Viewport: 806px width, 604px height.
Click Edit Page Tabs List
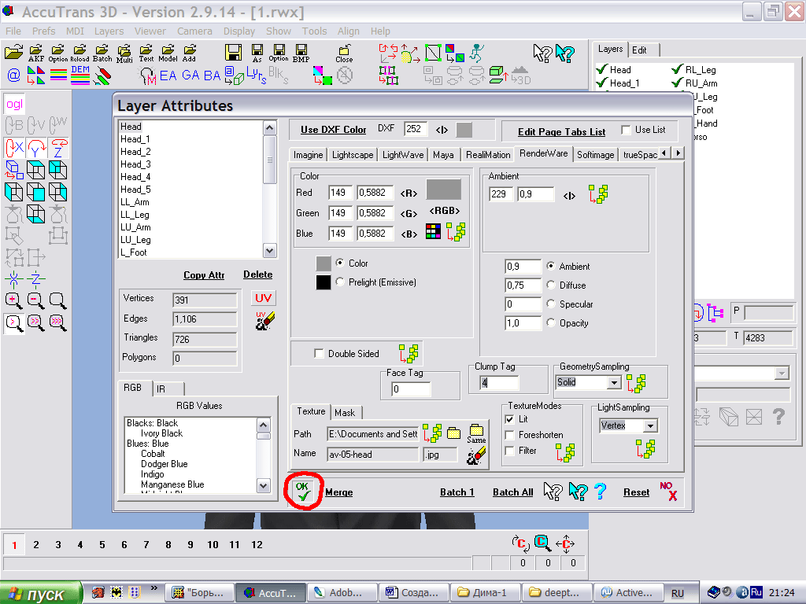click(561, 131)
